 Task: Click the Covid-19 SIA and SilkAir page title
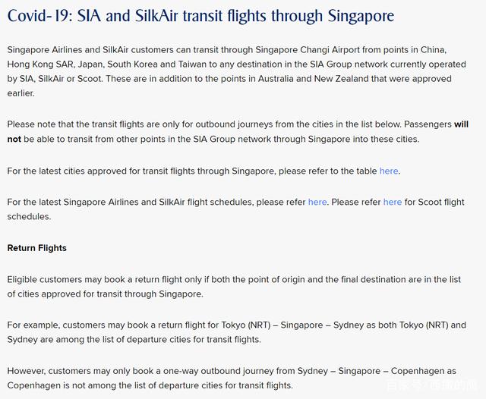pos(200,15)
